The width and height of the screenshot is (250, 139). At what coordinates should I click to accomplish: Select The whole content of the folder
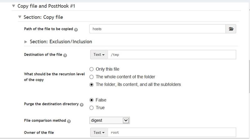pyautogui.click(x=91, y=77)
